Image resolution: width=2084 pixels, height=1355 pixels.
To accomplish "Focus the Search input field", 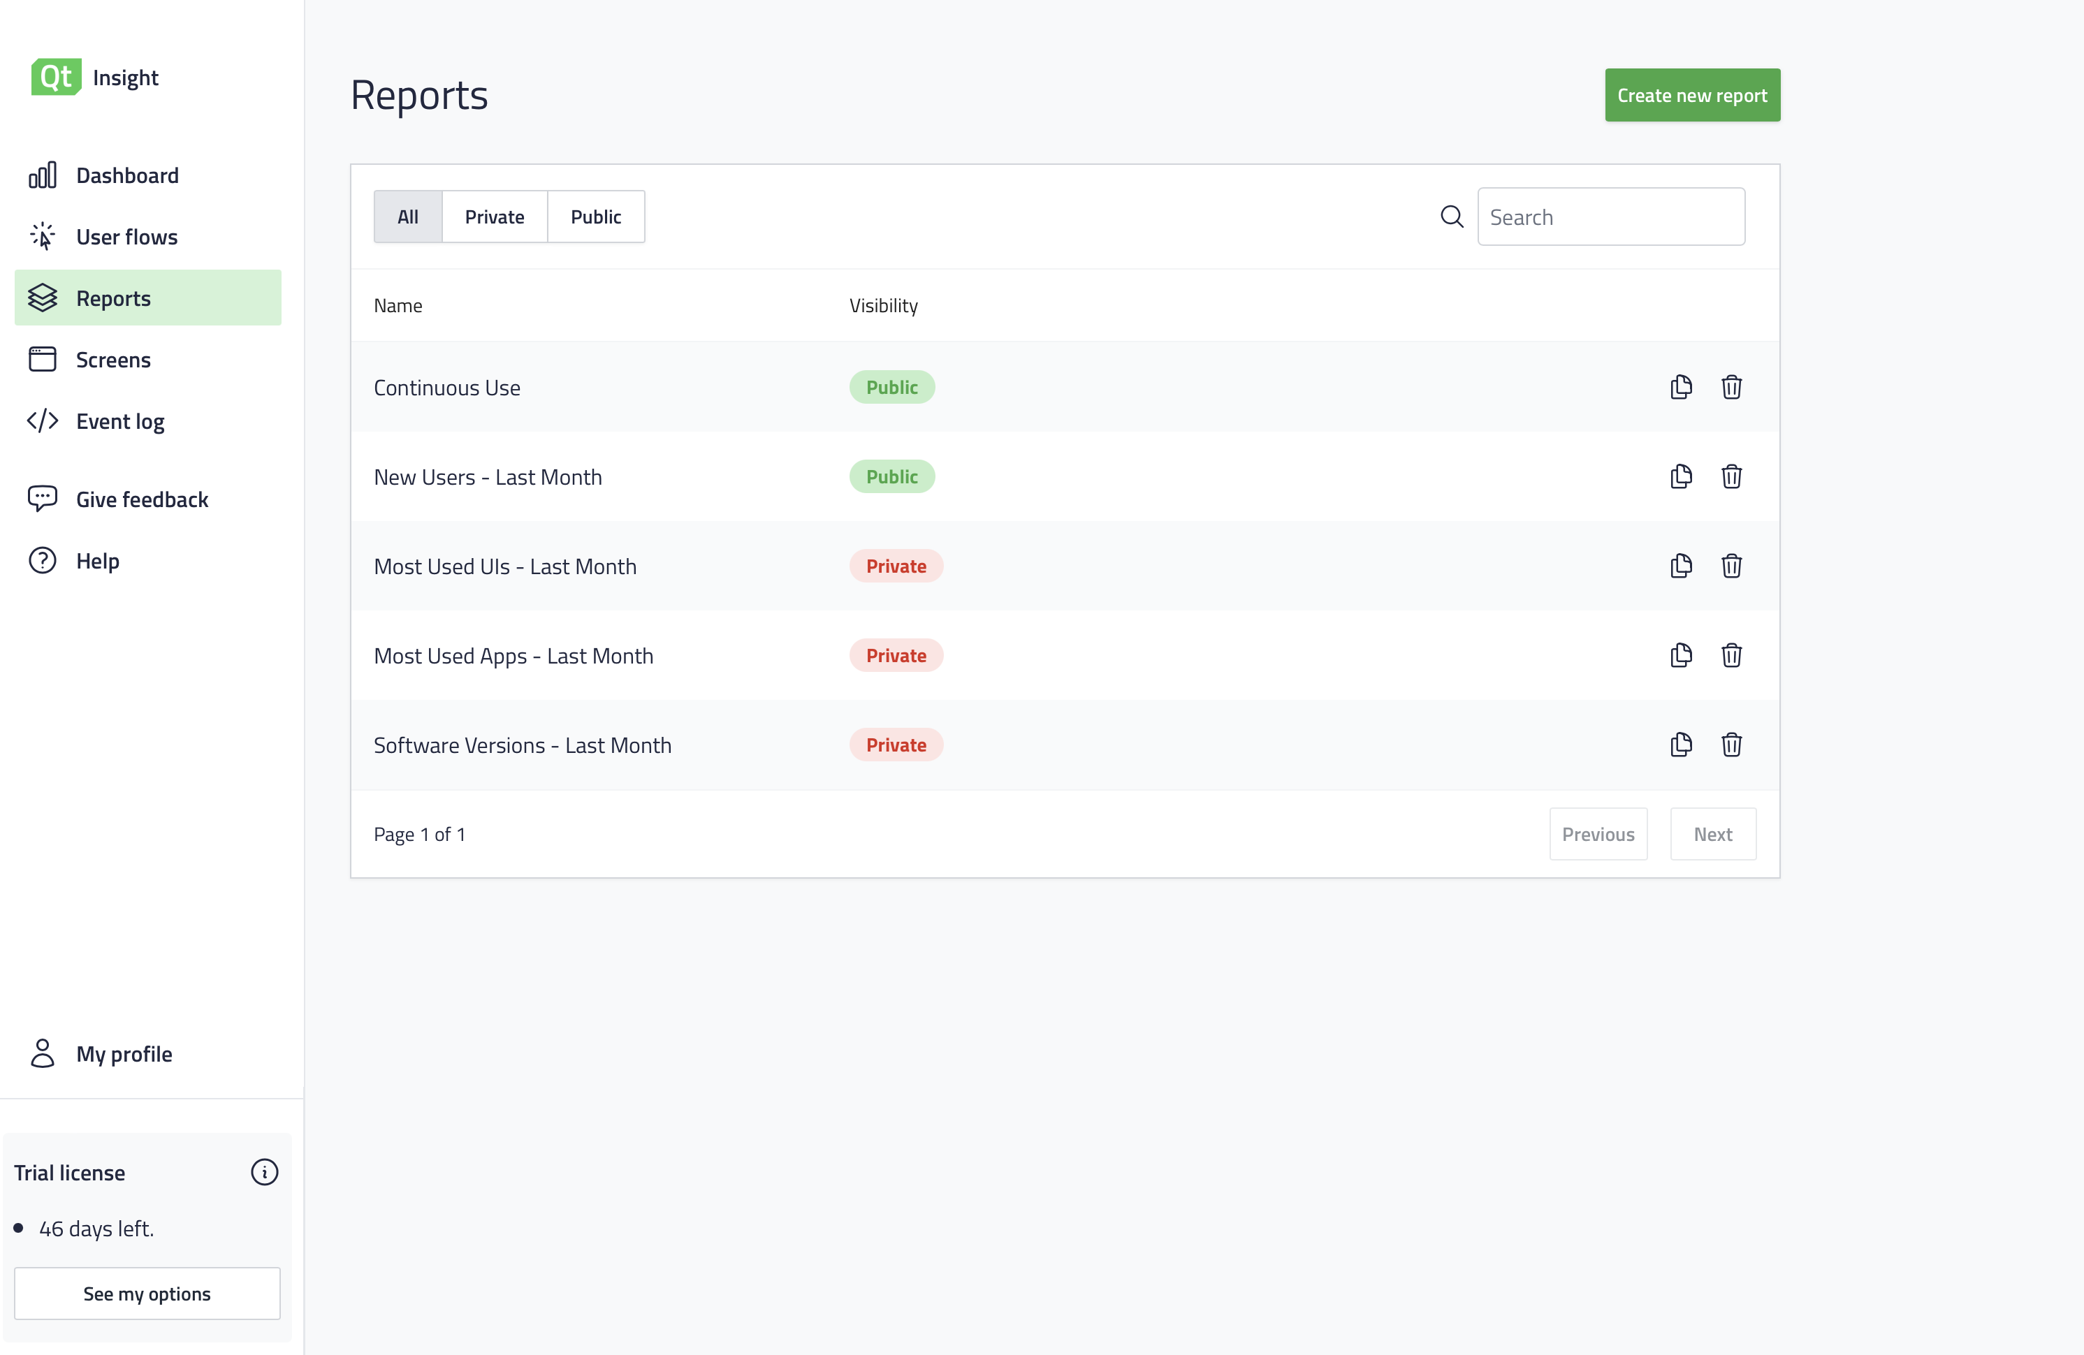I will click(x=1610, y=217).
